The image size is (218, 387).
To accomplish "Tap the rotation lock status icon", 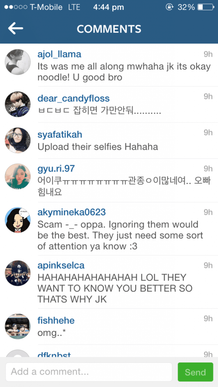I will click(x=169, y=7).
